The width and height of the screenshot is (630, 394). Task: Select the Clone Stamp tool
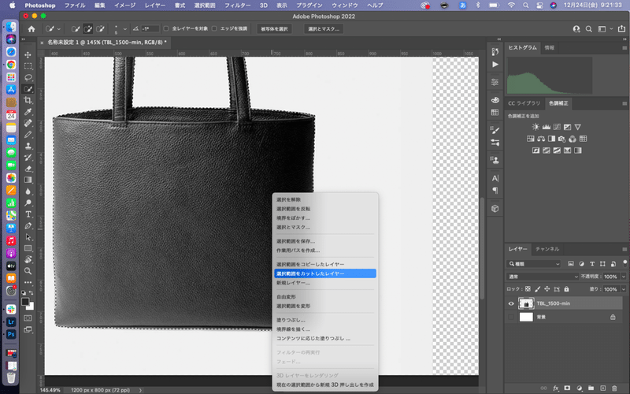click(x=28, y=146)
